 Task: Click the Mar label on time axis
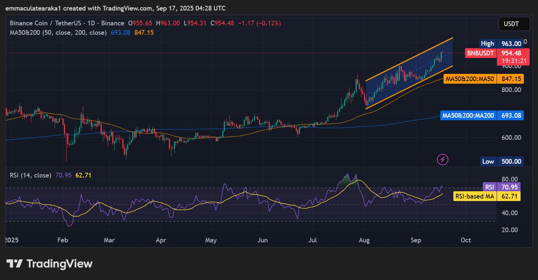click(x=109, y=240)
